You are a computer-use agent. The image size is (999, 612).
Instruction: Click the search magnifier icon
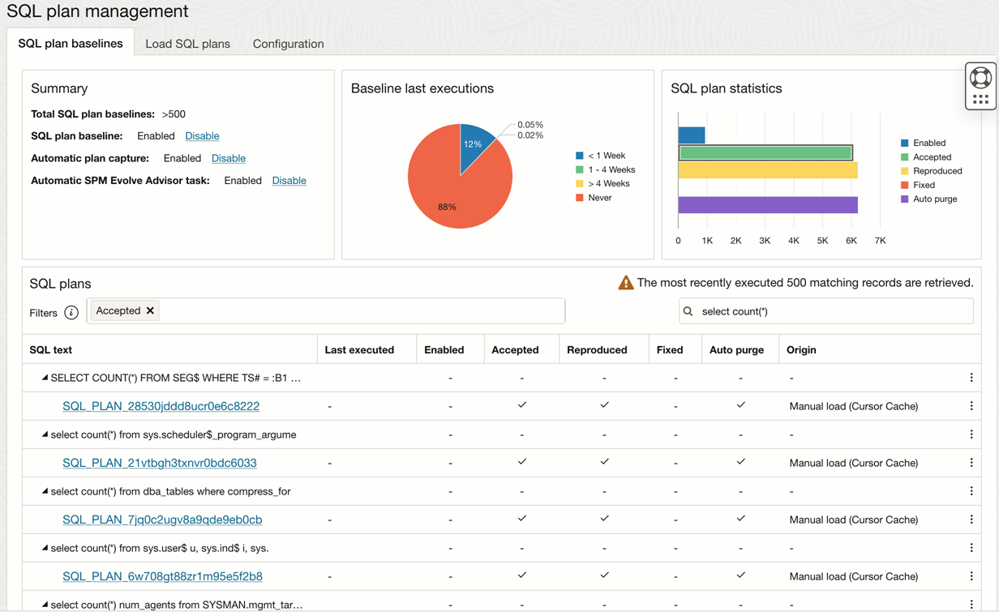(688, 311)
